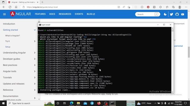Open Command Prompt taskbar icon

(113, 103)
